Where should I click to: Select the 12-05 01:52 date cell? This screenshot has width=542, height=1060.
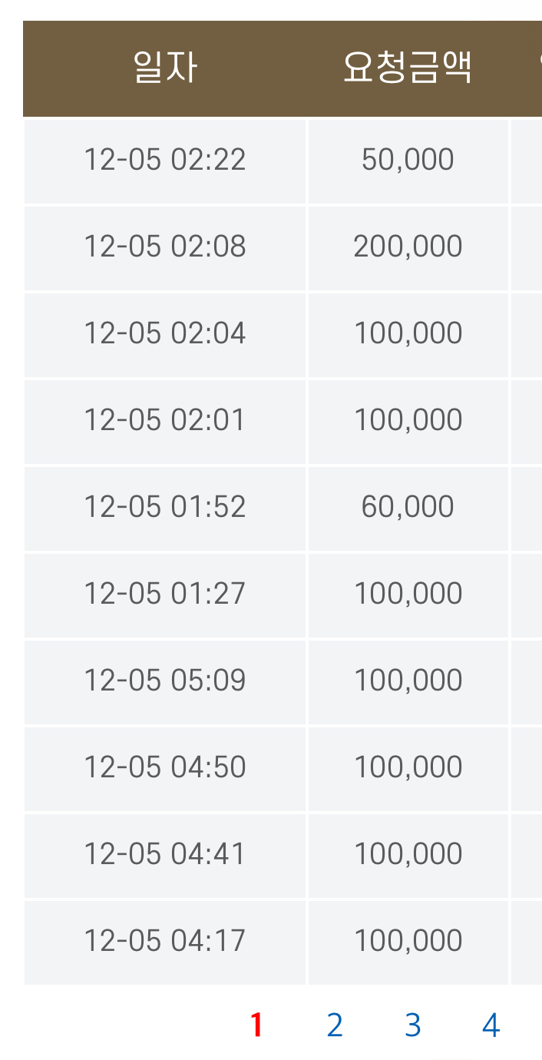tap(165, 507)
